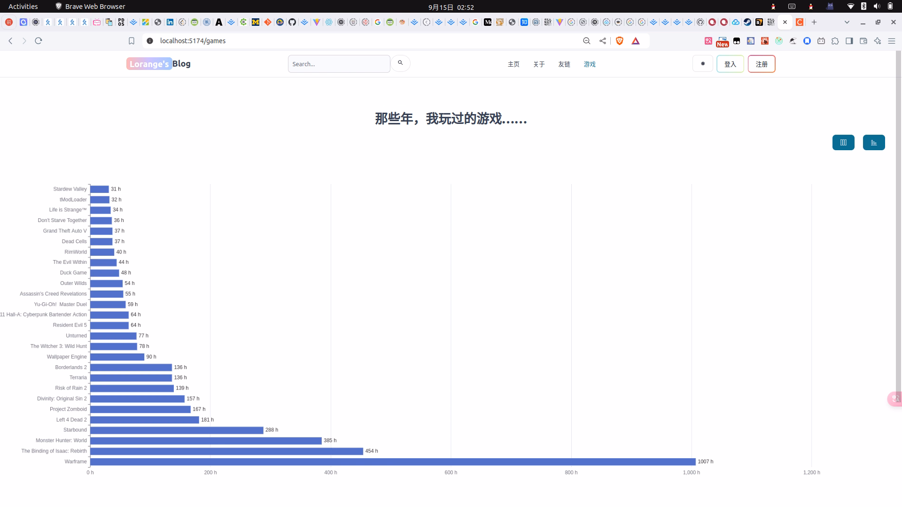The width and height of the screenshot is (902, 507).
Task: Switch to the LinkedIn tab
Action: click(x=170, y=22)
